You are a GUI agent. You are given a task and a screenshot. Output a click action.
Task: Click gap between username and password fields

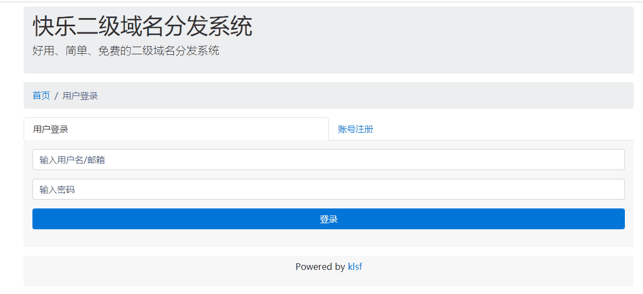click(x=328, y=174)
